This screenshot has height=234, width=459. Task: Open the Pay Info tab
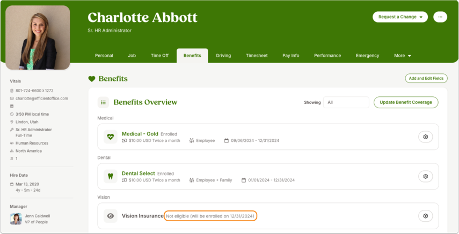pyautogui.click(x=290, y=56)
